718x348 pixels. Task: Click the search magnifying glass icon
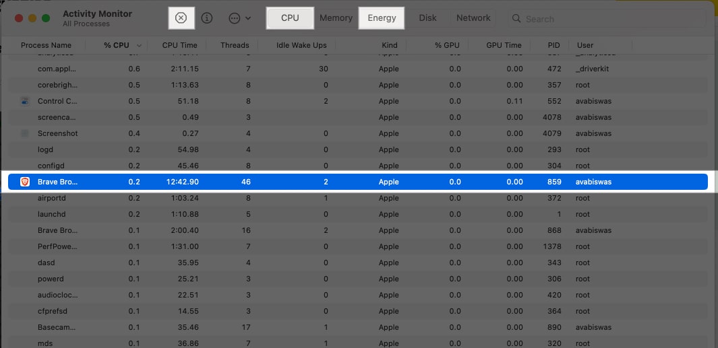(517, 19)
